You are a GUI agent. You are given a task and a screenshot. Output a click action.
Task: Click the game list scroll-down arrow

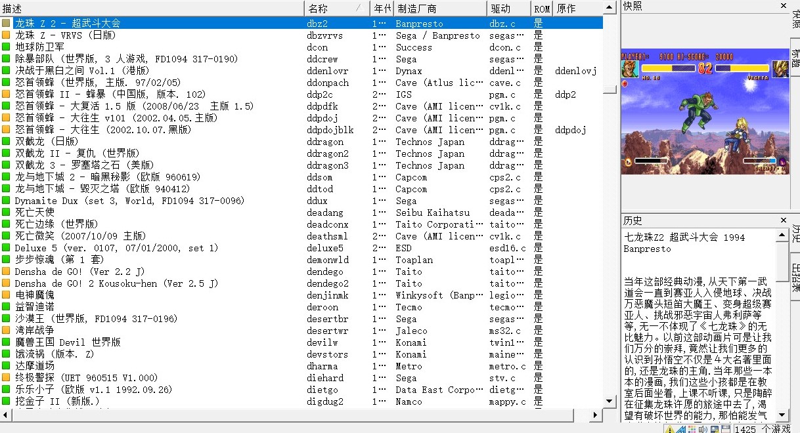point(610,402)
